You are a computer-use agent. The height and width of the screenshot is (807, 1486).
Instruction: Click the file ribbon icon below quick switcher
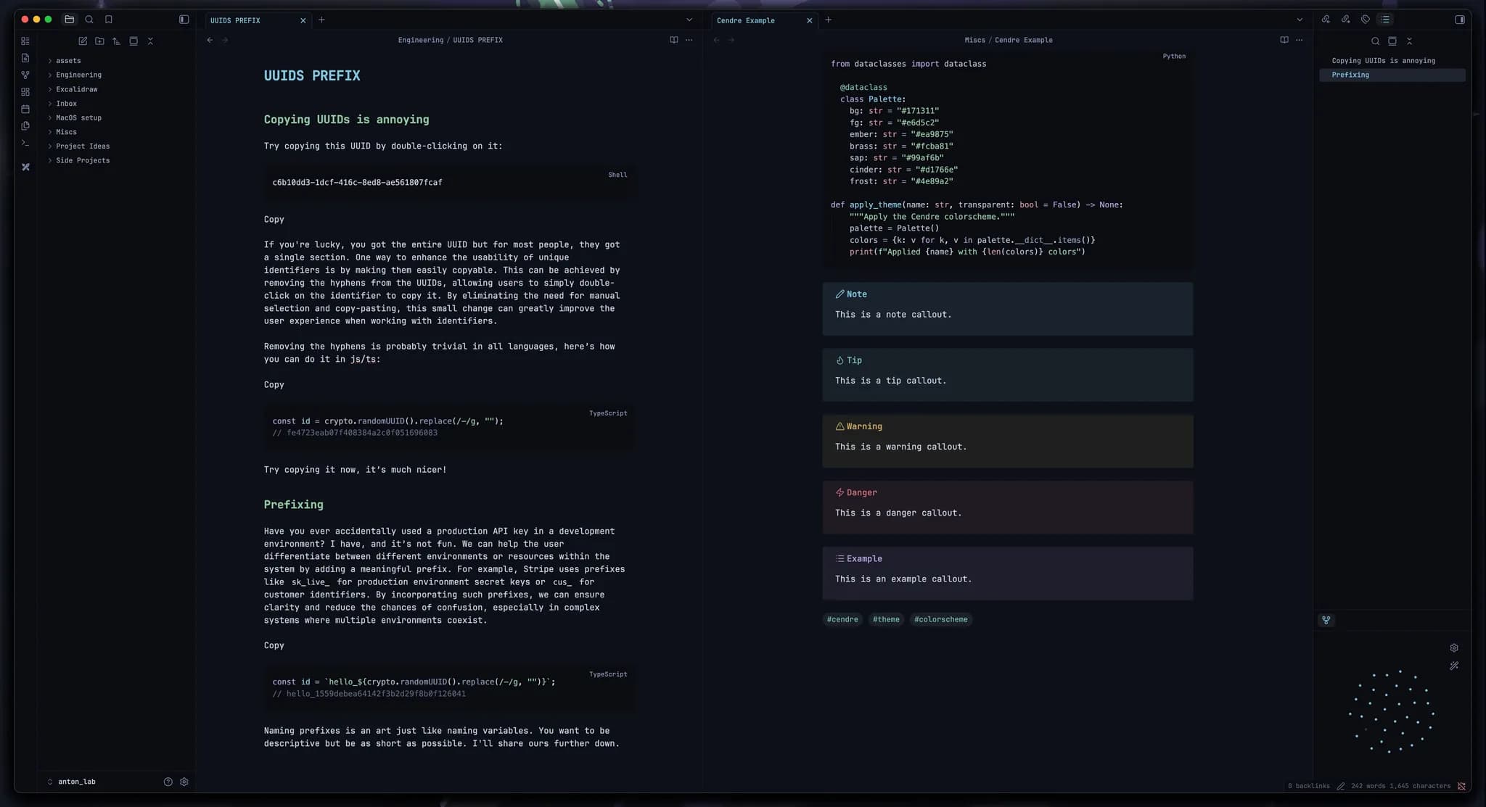(x=25, y=58)
